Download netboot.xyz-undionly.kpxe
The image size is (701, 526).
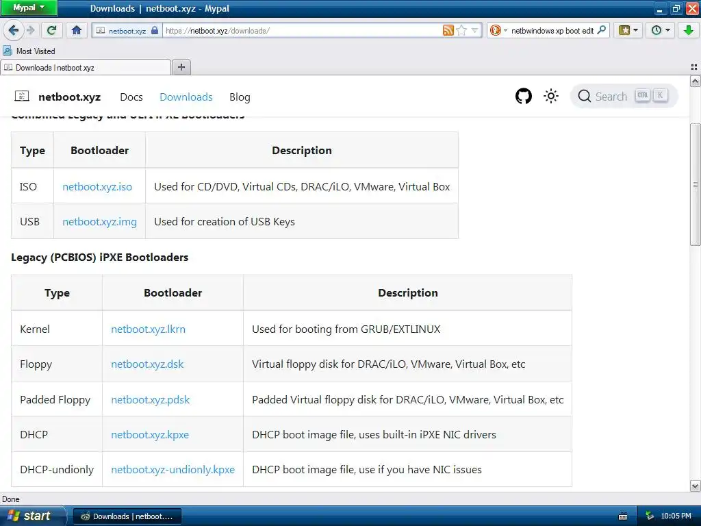coord(173,470)
